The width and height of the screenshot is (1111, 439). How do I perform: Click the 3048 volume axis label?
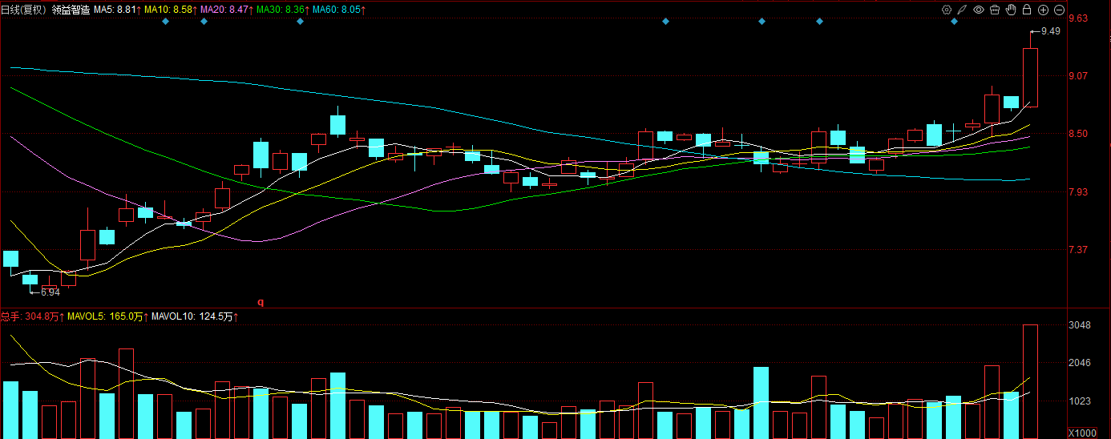click(x=1080, y=325)
